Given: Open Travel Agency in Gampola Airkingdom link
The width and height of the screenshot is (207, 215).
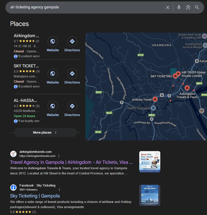Looking at the screenshot, I should point(71,162).
